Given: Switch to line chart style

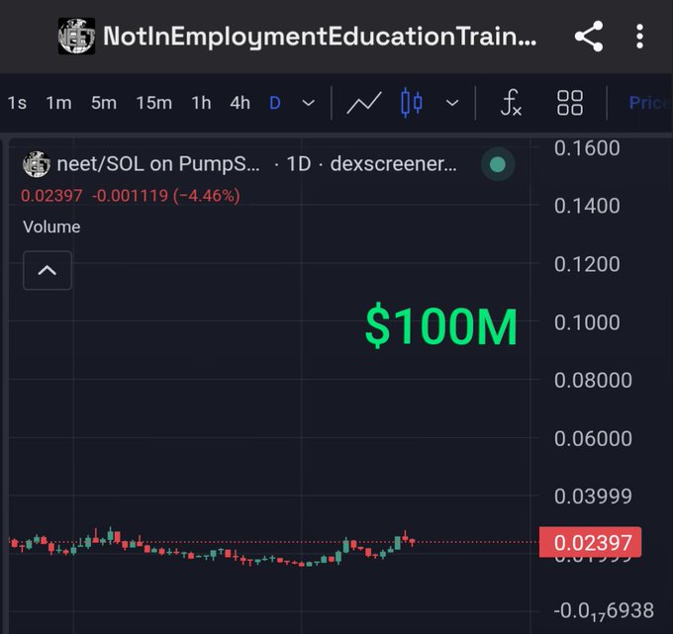Looking at the screenshot, I should pos(363,103).
